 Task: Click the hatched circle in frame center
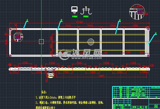[91, 42]
